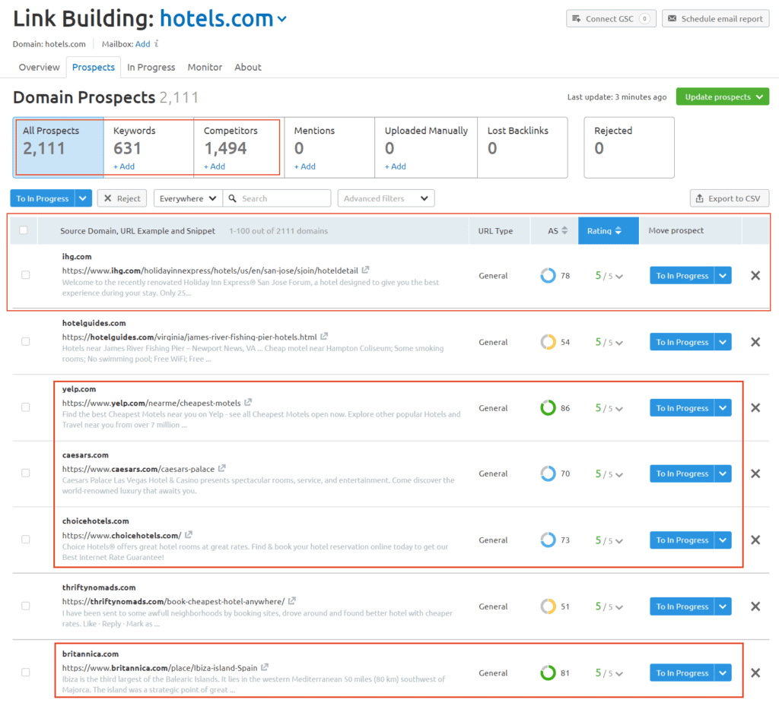Switch to the In Progress tab
The image size is (779, 706).
point(151,67)
